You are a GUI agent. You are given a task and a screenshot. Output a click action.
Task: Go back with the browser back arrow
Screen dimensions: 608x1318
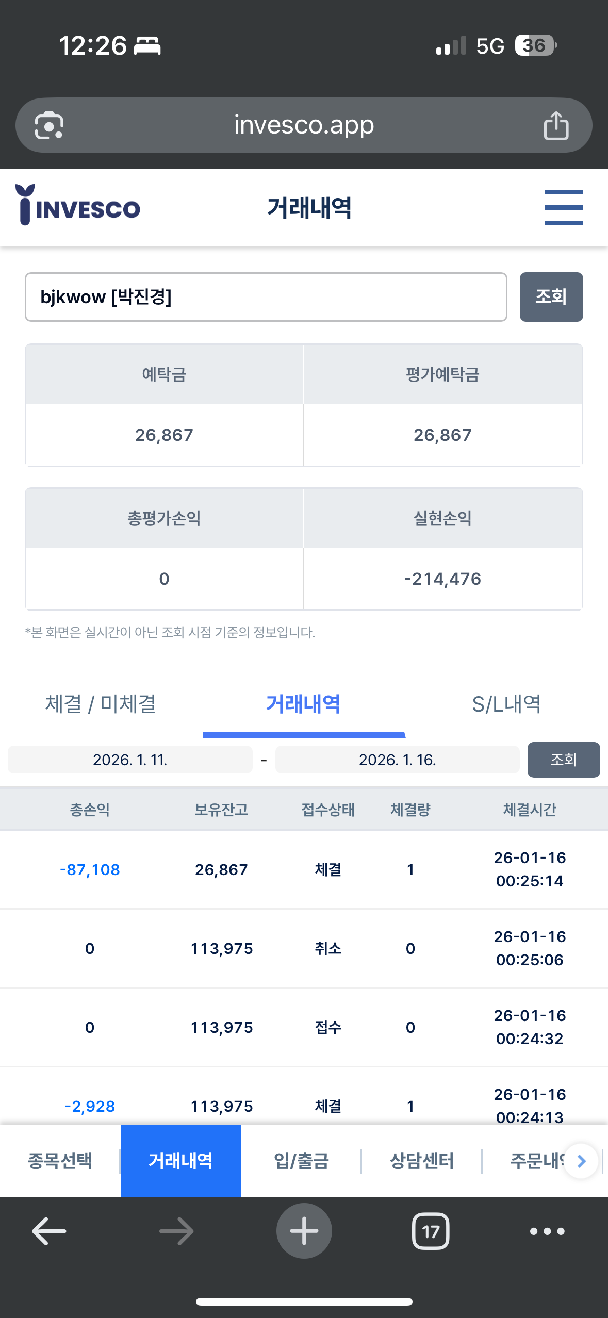click(x=49, y=1231)
